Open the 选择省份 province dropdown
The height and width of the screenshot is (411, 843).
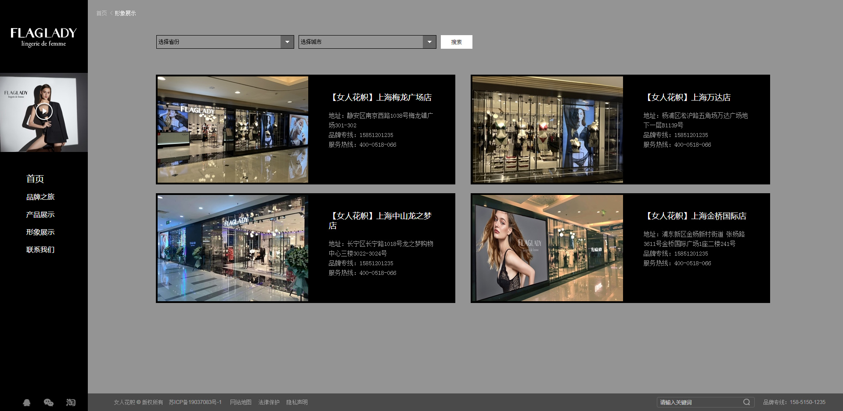click(x=225, y=42)
